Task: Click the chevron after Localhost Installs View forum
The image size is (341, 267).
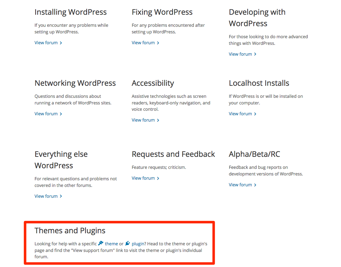Action: pyautogui.click(x=255, y=114)
